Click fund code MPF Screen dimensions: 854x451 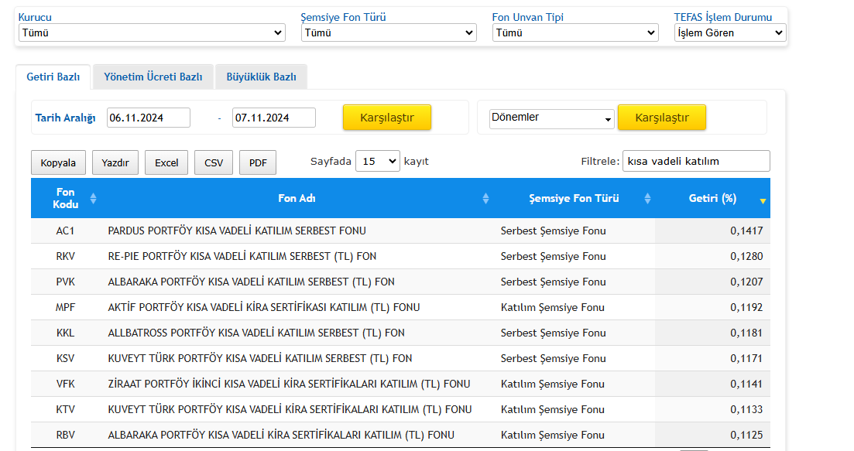click(x=65, y=307)
